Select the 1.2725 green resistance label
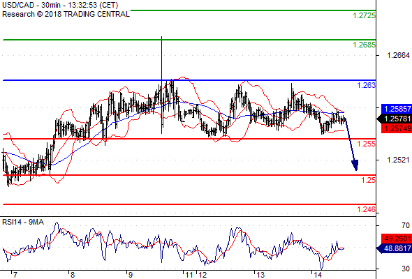 [364, 15]
